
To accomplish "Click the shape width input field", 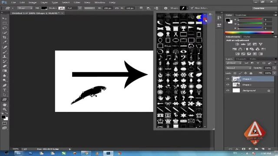I will pyautogui.click(x=108, y=8).
